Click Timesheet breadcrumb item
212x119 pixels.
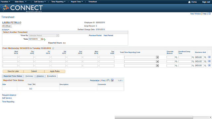click(93, 2)
